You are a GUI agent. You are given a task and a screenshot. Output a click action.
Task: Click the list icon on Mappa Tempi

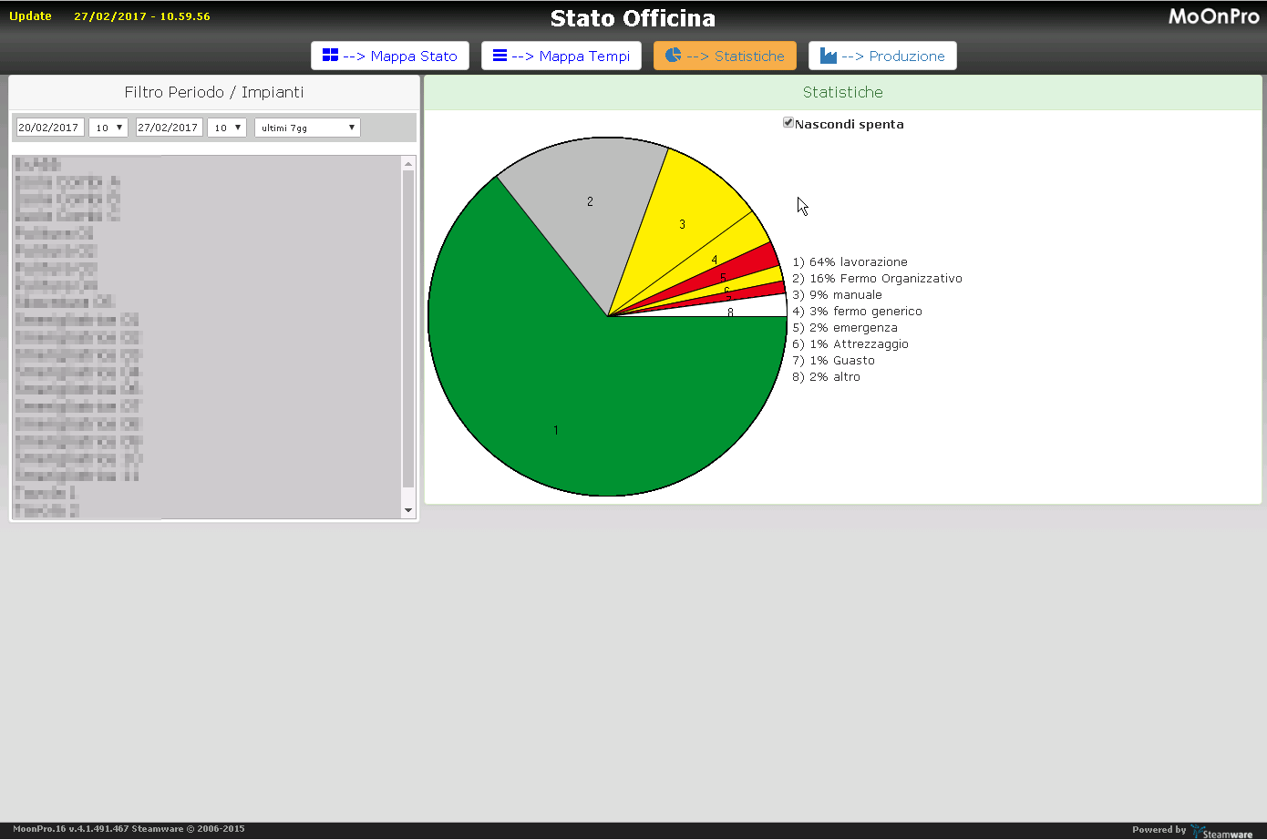click(x=500, y=56)
